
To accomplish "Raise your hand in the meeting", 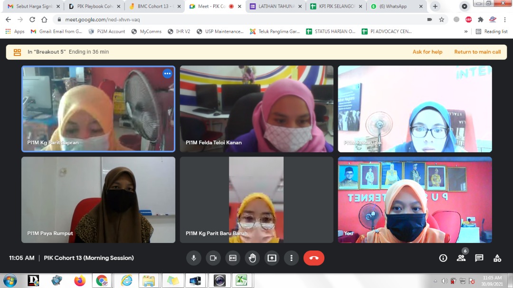I will (252, 258).
